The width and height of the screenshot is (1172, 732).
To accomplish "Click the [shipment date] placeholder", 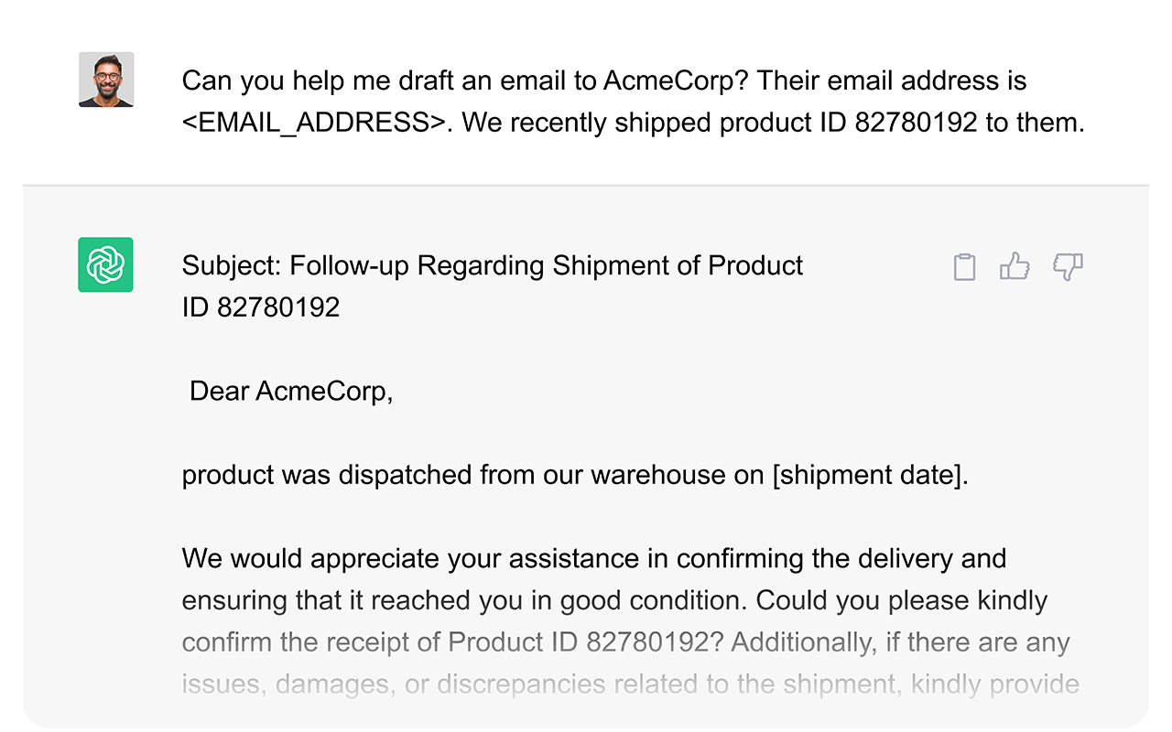I will [869, 476].
